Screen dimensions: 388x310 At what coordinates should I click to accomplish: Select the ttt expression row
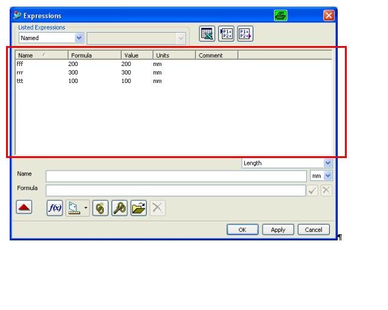tap(173, 81)
